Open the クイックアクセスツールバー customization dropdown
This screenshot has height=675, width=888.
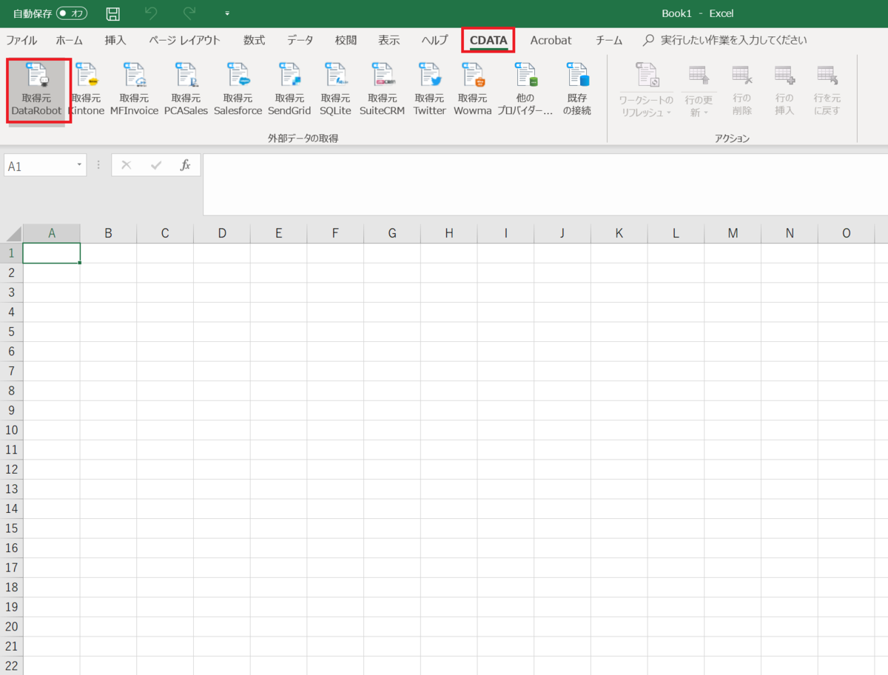[227, 13]
